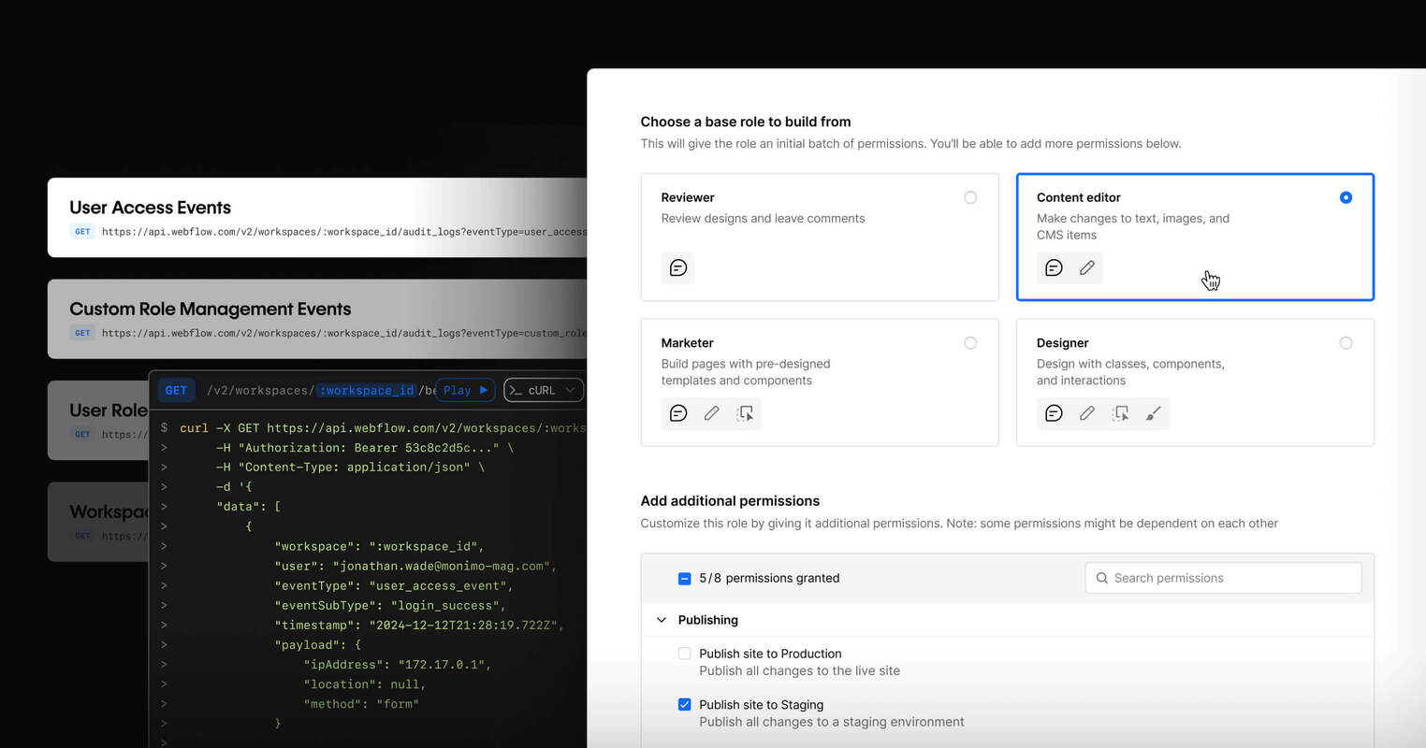The width and height of the screenshot is (1426, 748).
Task: Click the GET method badge in the request bar
Action: point(176,390)
